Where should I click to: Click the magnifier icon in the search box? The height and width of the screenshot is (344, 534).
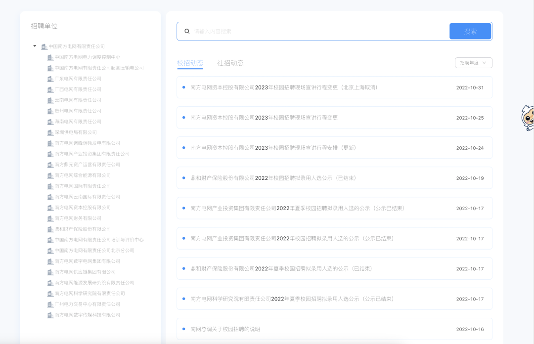coord(187,31)
